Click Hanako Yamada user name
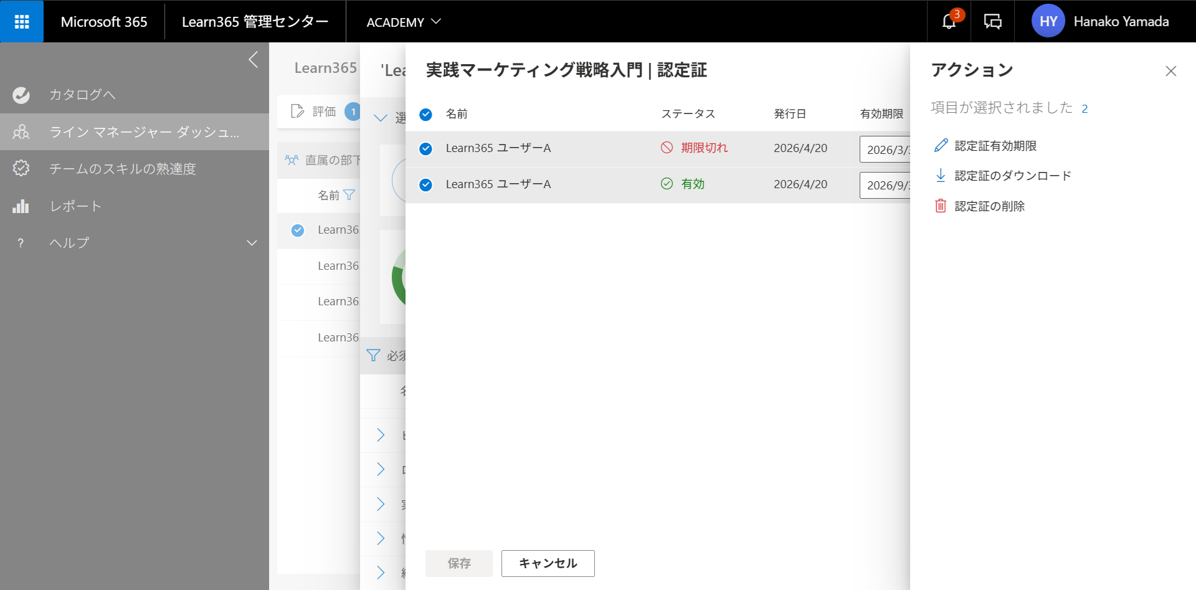Screen dimensions: 1196x590 [1121, 22]
